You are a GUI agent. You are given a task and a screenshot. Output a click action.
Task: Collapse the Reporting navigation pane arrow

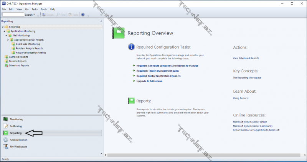point(101,21)
